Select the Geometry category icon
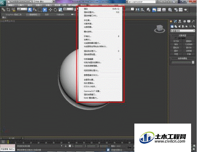The image size is (197, 152). [172, 26]
